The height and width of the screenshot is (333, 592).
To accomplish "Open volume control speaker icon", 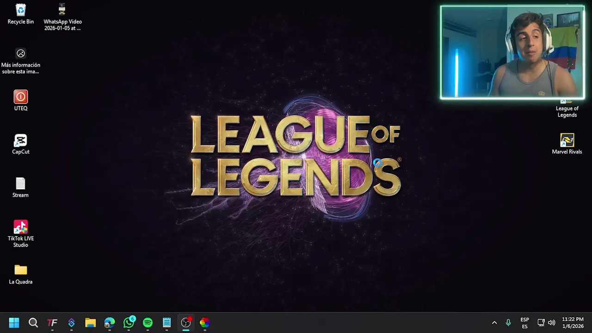I will pos(551,323).
